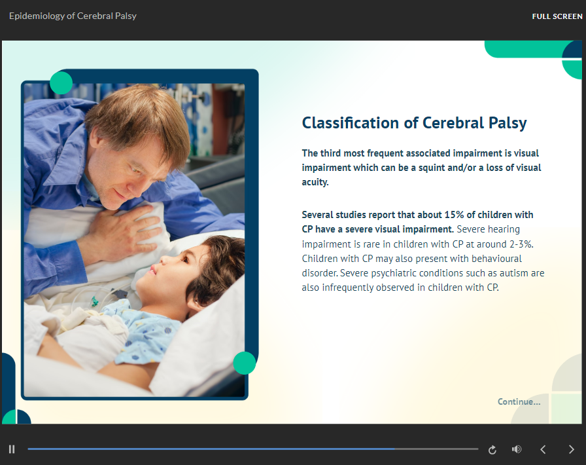The height and width of the screenshot is (465, 586).
Task: Click the Continue... link
Action: (519, 401)
